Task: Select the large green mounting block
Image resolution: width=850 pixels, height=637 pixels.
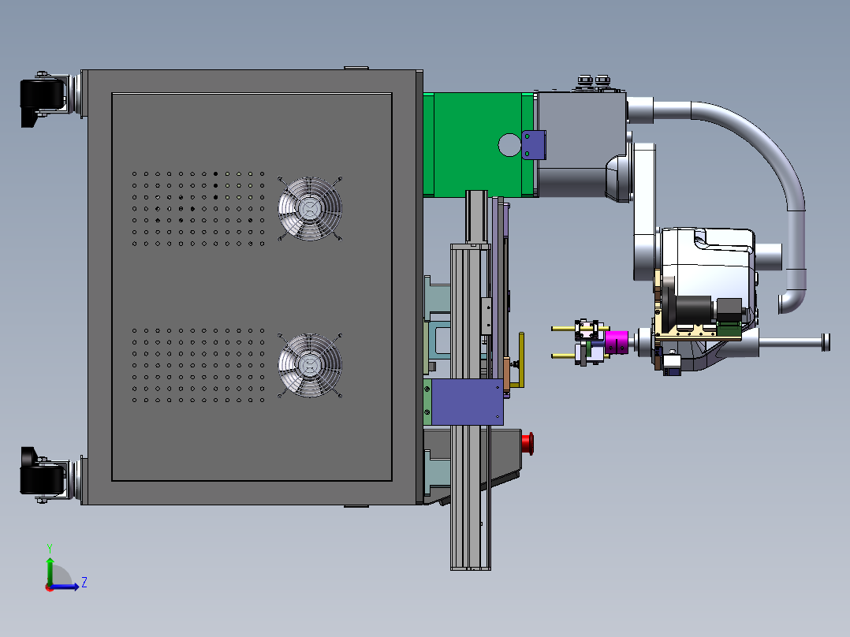Action: point(477,145)
